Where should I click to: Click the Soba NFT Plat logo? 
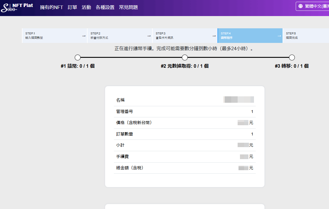tap(17, 8)
